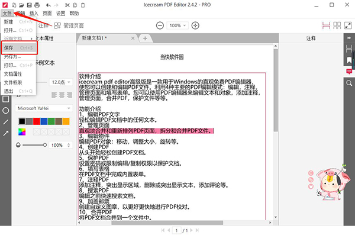The height and width of the screenshot is (235, 355).
Task: Open the red comments panel icon
Action: click(x=349, y=72)
